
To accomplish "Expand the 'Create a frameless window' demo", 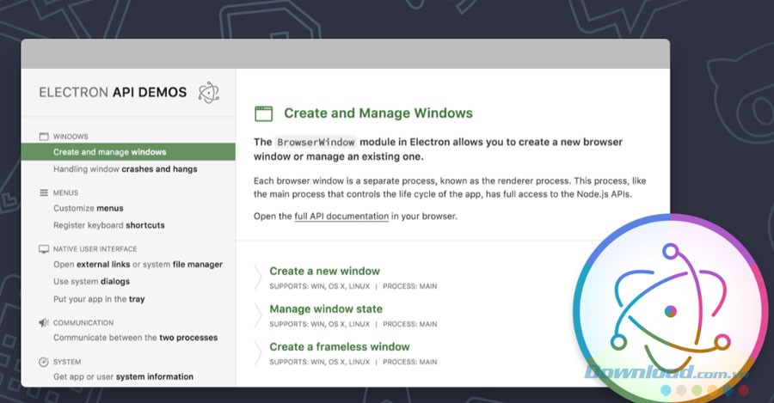I will tap(339, 347).
